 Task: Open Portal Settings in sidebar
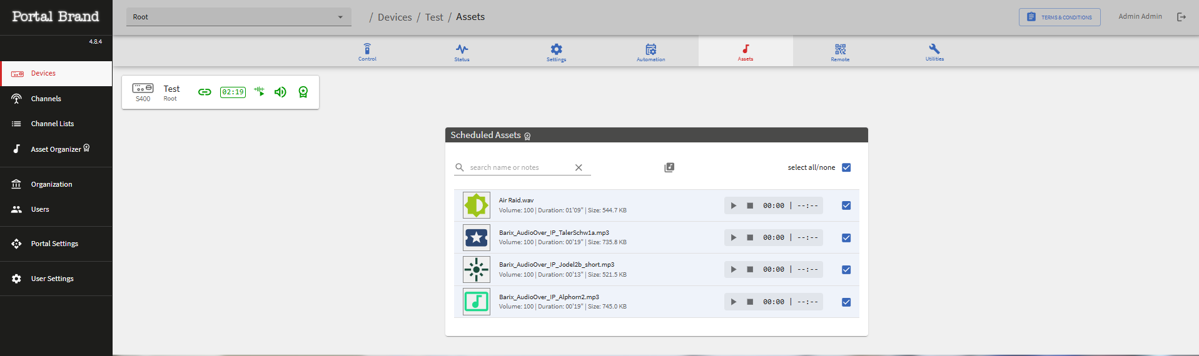point(56,244)
